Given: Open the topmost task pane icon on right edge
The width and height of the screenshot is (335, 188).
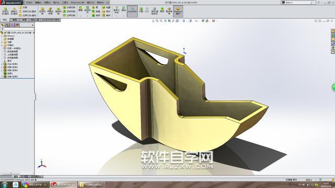Looking at the screenshot, I should (333, 30).
